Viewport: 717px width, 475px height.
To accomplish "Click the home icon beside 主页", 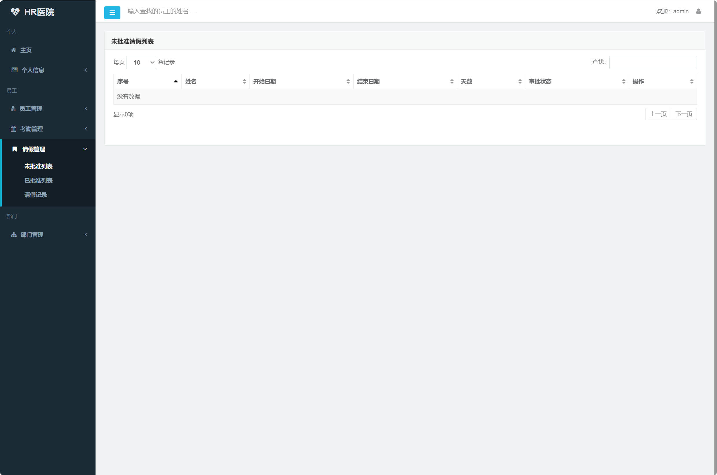I will click(13, 50).
